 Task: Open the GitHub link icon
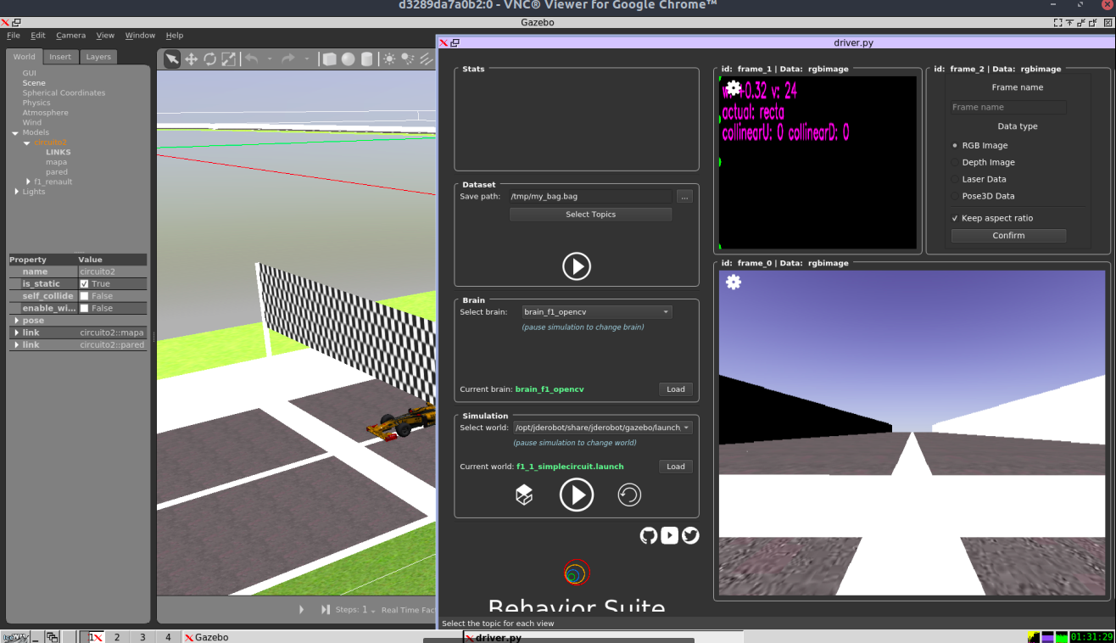649,535
